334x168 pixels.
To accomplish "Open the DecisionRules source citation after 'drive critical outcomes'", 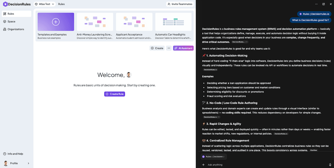I will (x=239, y=42).
